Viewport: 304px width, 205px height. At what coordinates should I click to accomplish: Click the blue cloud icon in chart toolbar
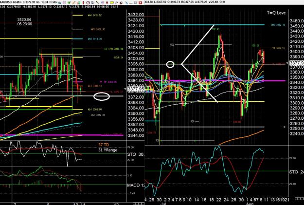[x=59, y=3]
